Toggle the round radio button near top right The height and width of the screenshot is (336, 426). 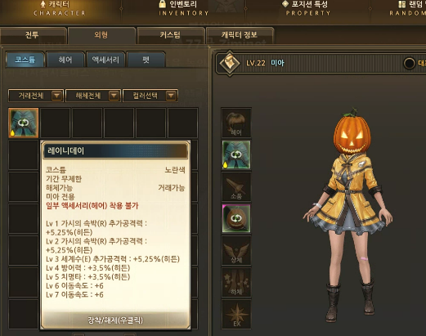409,63
